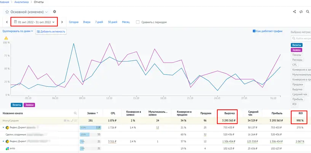Image resolution: width=311 pixels, height=153 pixels.
Task: Click Добавить активность button
Action: point(51,31)
